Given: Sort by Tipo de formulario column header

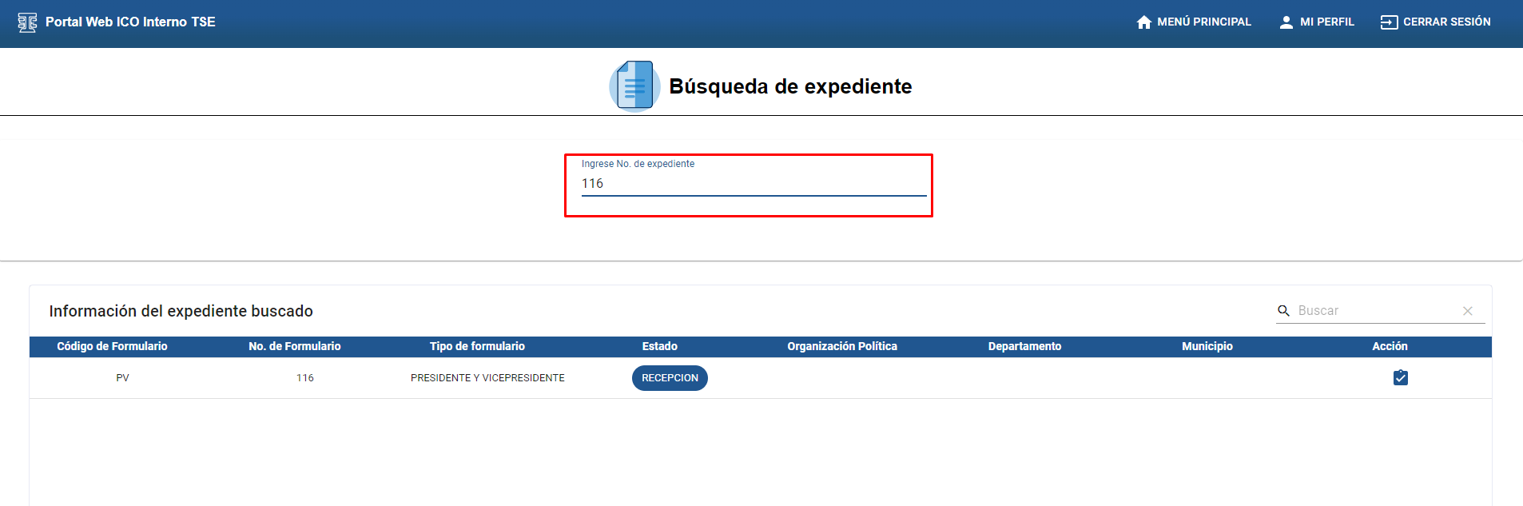Looking at the screenshot, I should pos(477,346).
